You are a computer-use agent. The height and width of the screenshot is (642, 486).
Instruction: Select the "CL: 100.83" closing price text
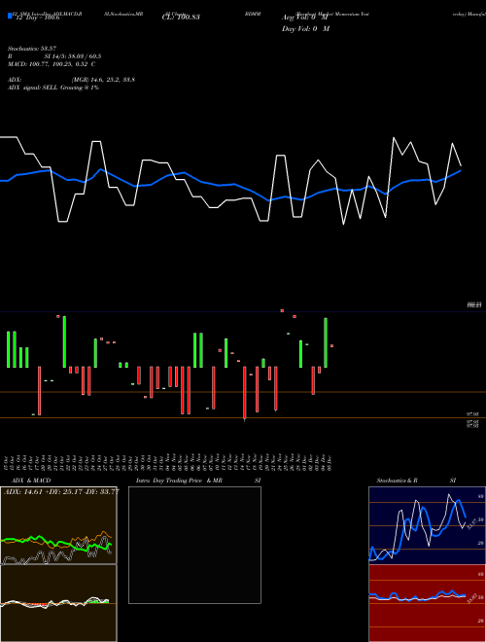(181, 18)
